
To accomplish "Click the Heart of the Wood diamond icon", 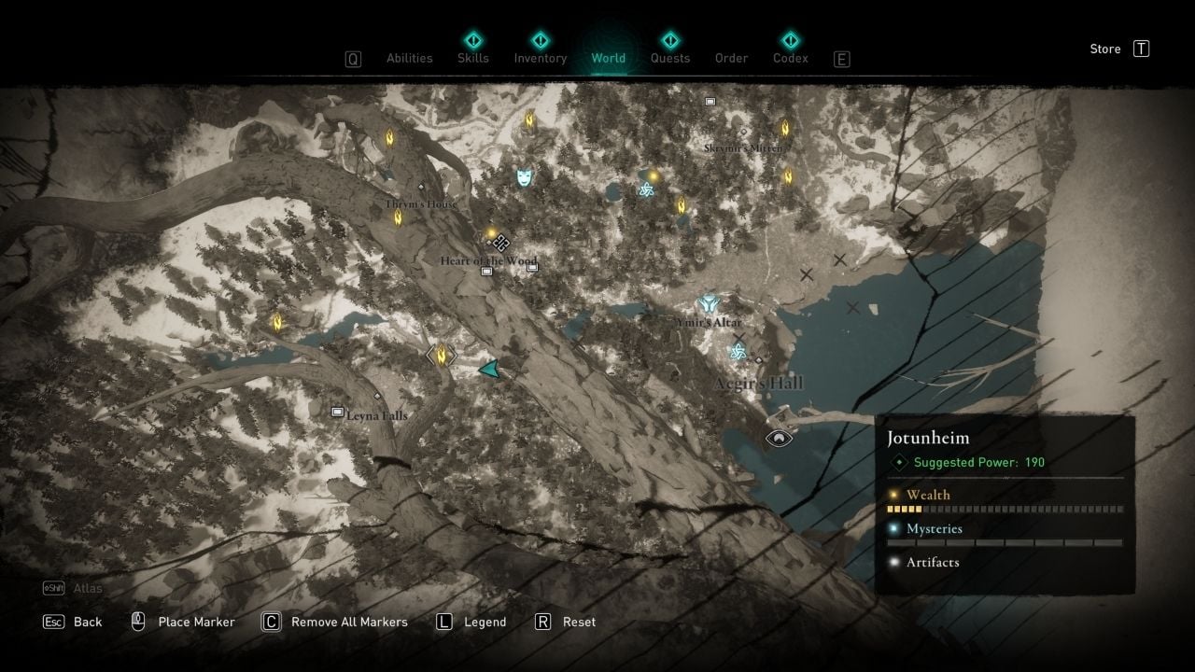I will pyautogui.click(x=501, y=244).
